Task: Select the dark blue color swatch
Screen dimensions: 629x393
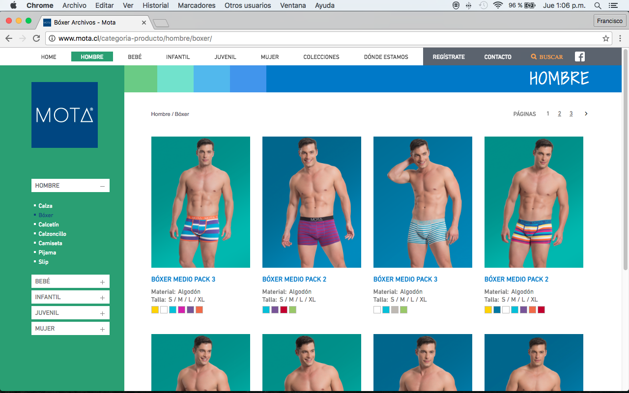Action: tap(497, 309)
